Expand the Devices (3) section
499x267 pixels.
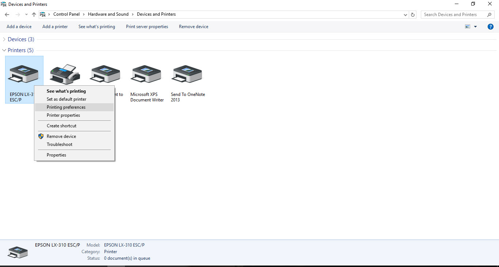(x=4, y=39)
